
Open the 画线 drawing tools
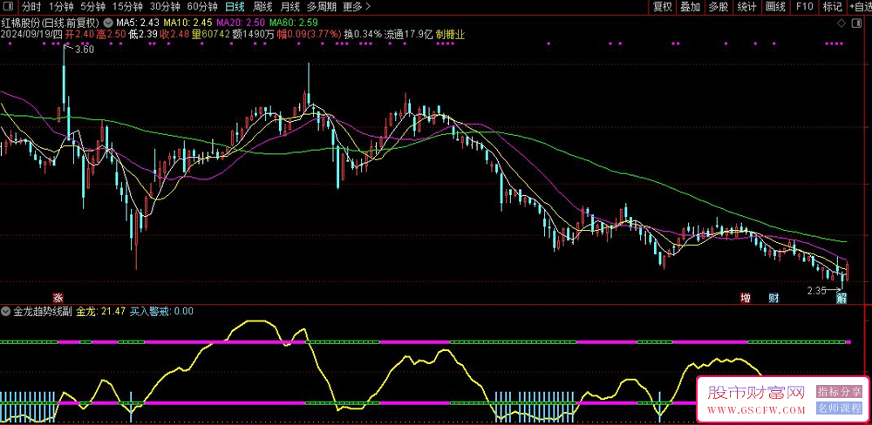pos(775,7)
